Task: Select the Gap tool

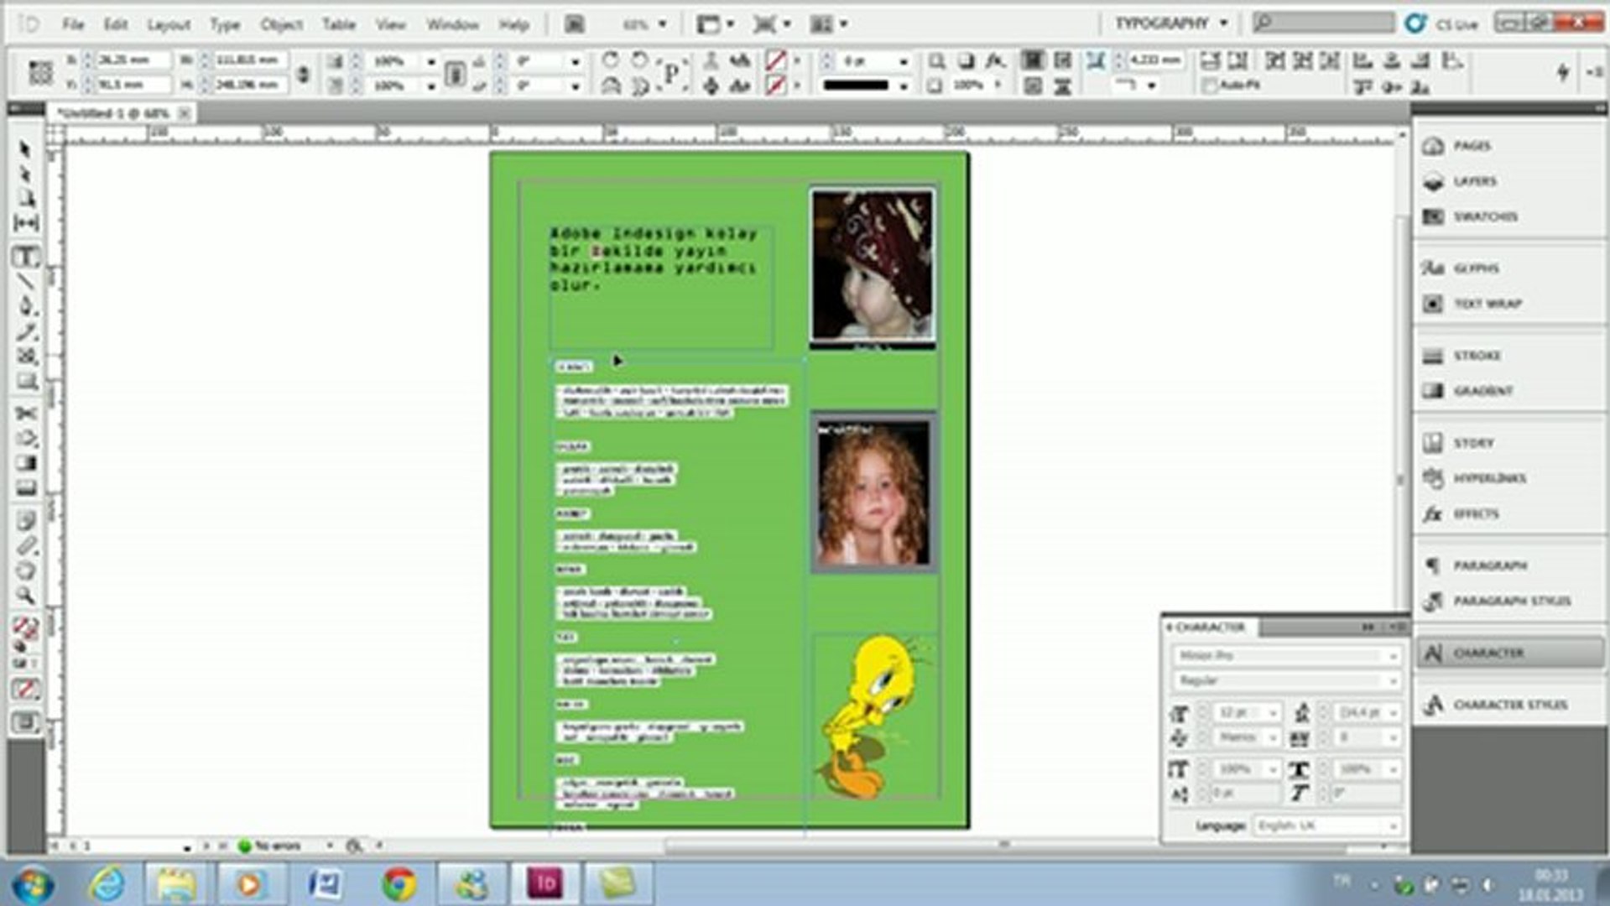Action: 26,223
